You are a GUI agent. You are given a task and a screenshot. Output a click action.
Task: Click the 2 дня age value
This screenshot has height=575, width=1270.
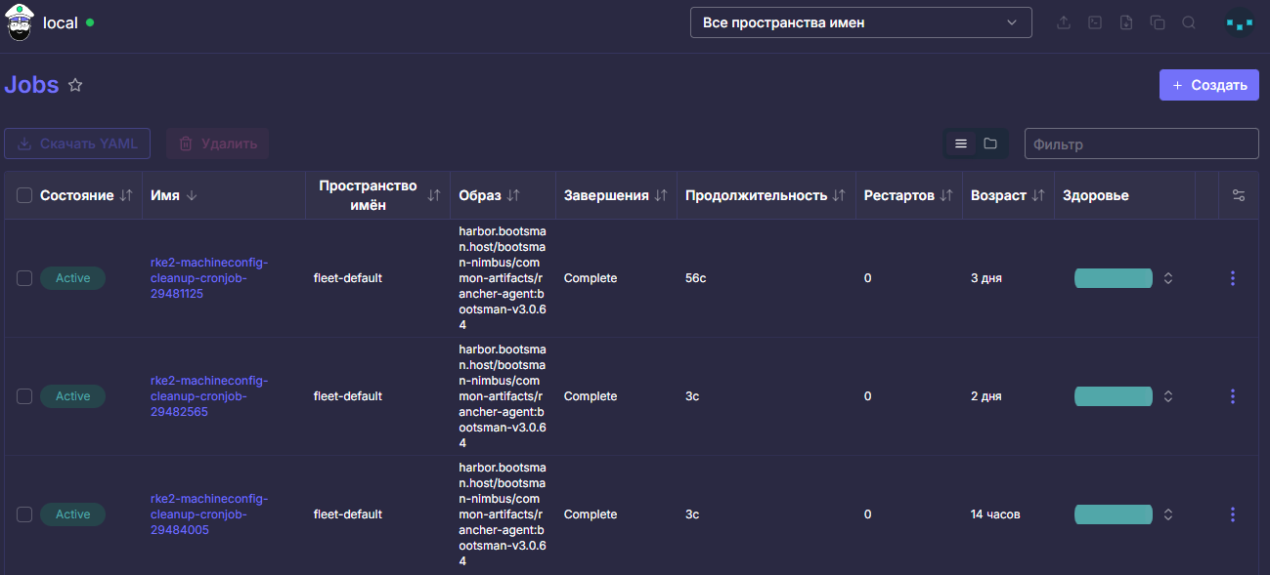(986, 396)
